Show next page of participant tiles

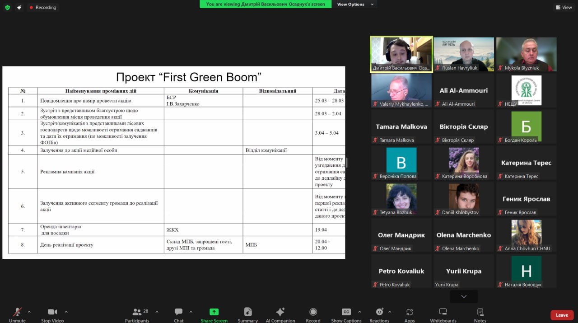click(464, 296)
